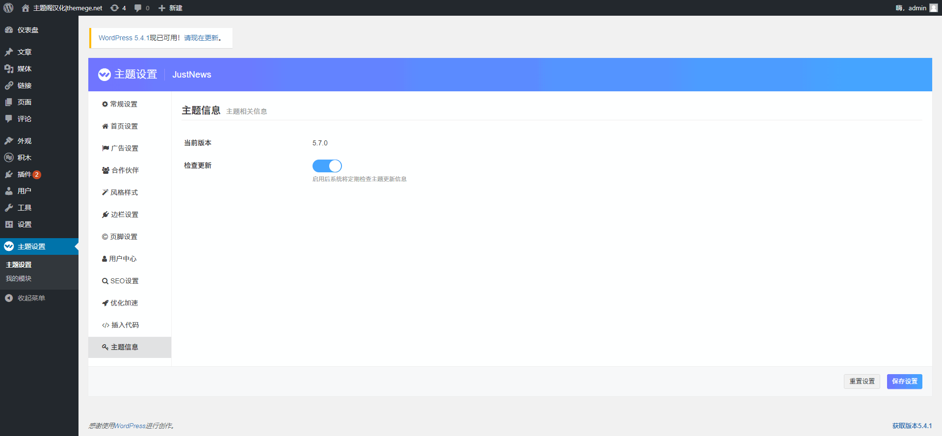Click the 保存设置 button
Image resolution: width=942 pixels, height=436 pixels.
click(904, 381)
